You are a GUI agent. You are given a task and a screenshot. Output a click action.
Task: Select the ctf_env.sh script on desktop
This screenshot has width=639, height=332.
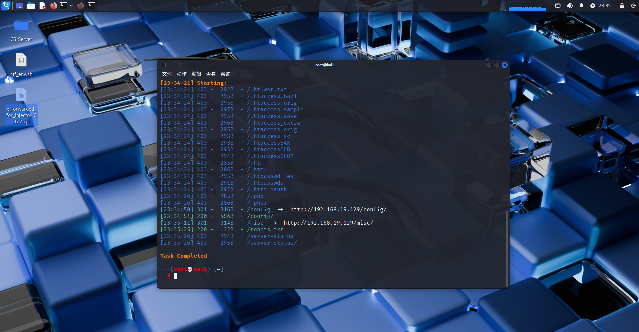coord(21,65)
